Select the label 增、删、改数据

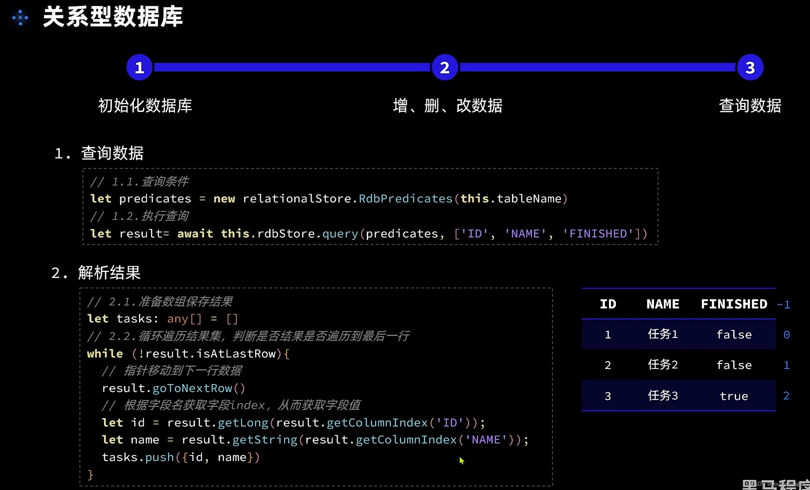(448, 105)
